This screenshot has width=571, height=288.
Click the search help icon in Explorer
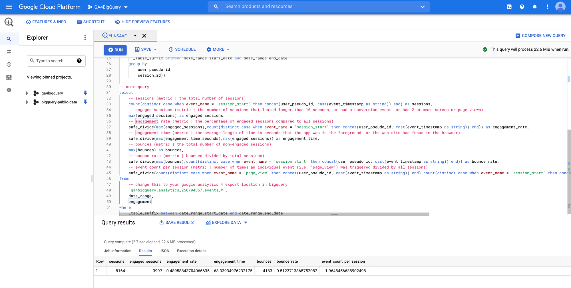click(x=79, y=61)
